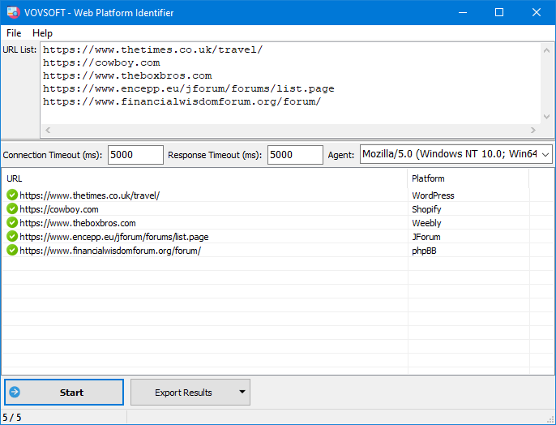Click green check icon beside financialwisdomforum.org row

coord(12,251)
